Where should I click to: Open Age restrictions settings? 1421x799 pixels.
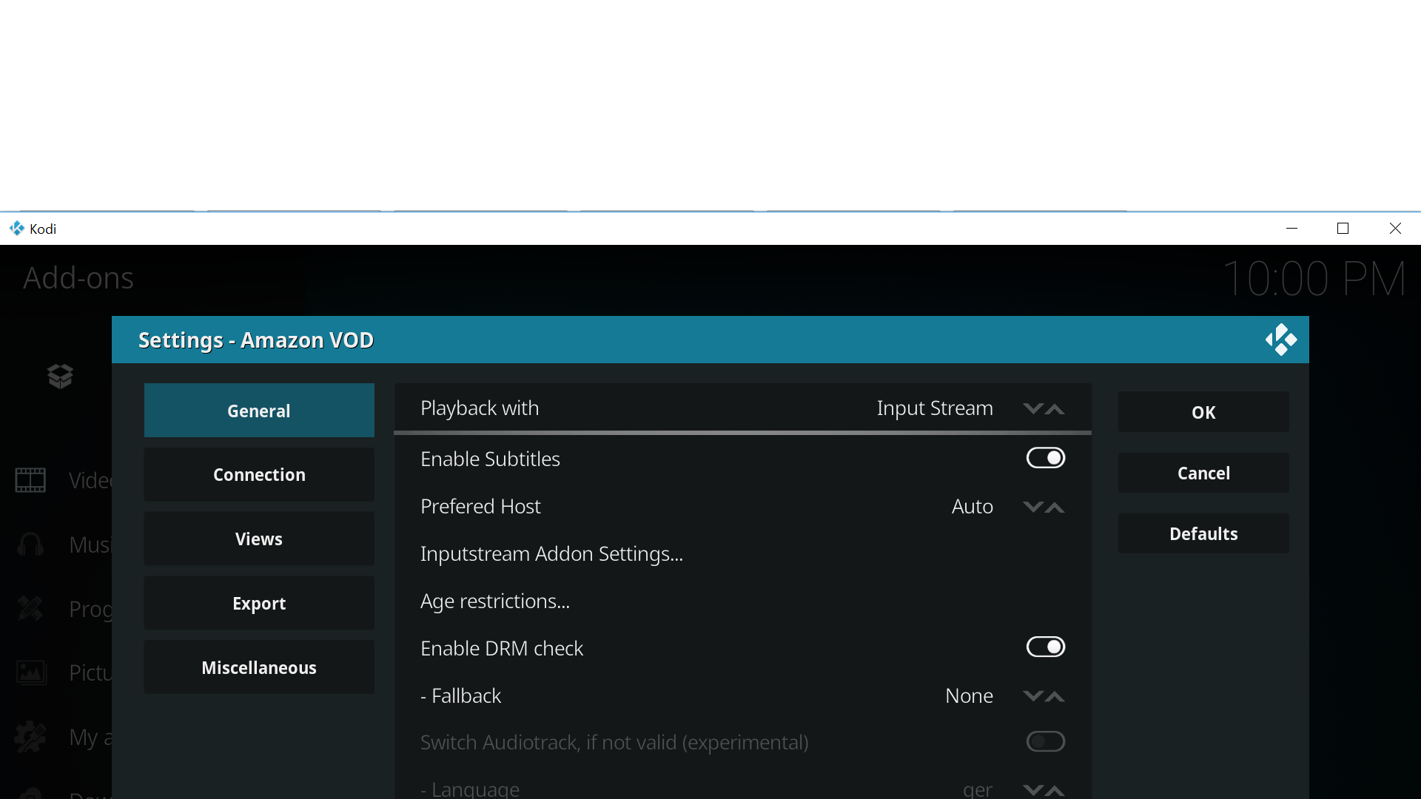[743, 601]
